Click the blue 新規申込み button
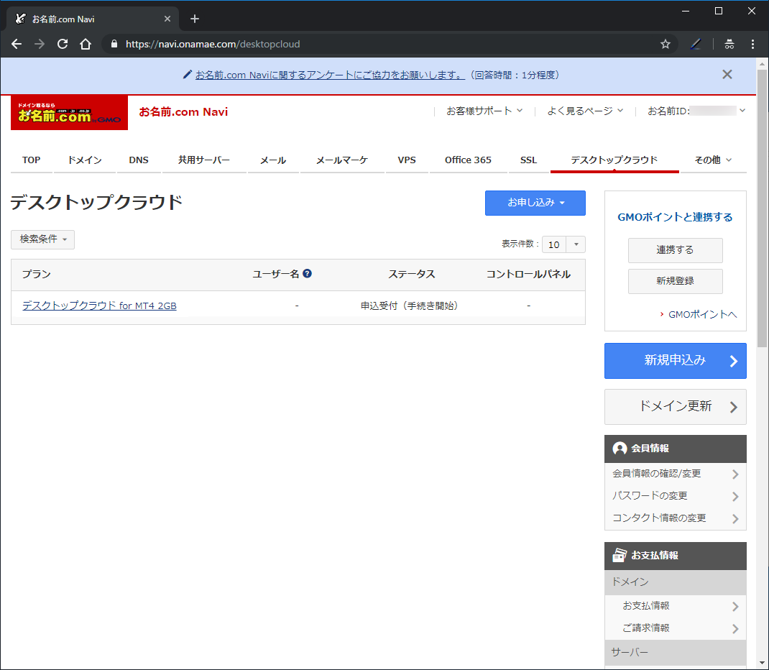This screenshot has height=670, width=769. [676, 360]
